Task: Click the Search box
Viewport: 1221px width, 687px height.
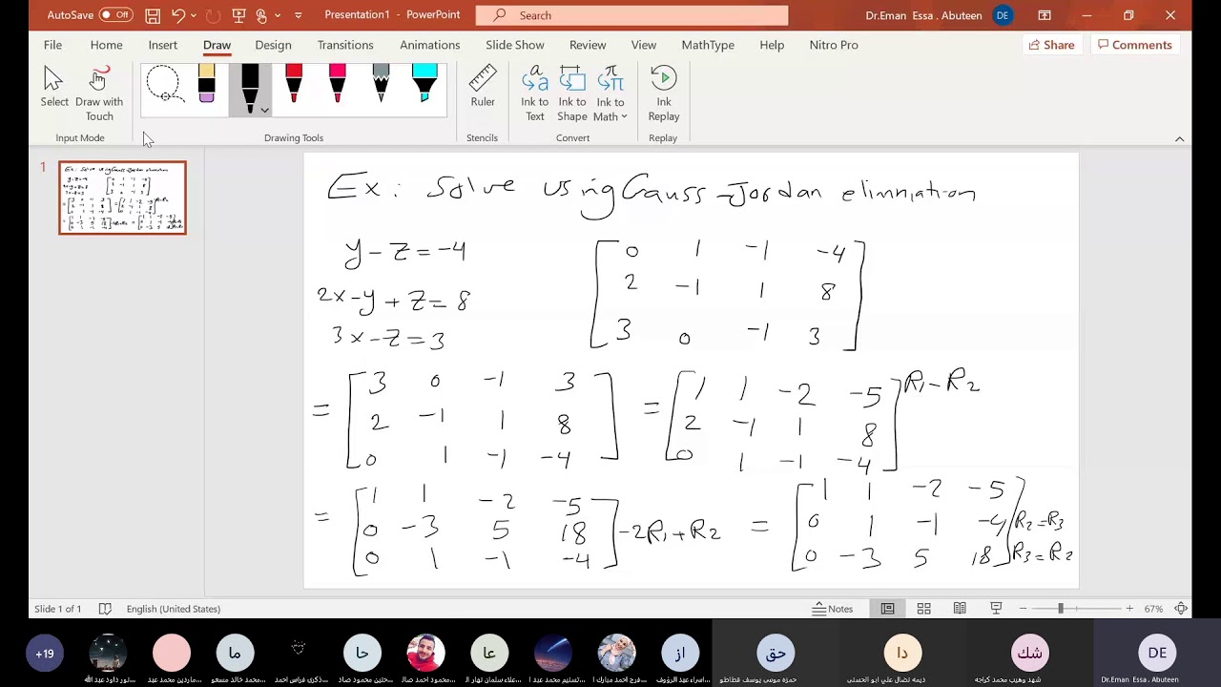Action: [631, 15]
